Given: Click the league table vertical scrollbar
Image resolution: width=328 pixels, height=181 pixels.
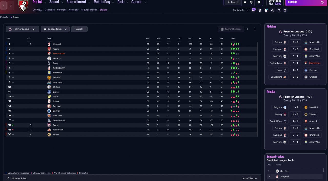Looking at the screenshot, I should (258, 89).
